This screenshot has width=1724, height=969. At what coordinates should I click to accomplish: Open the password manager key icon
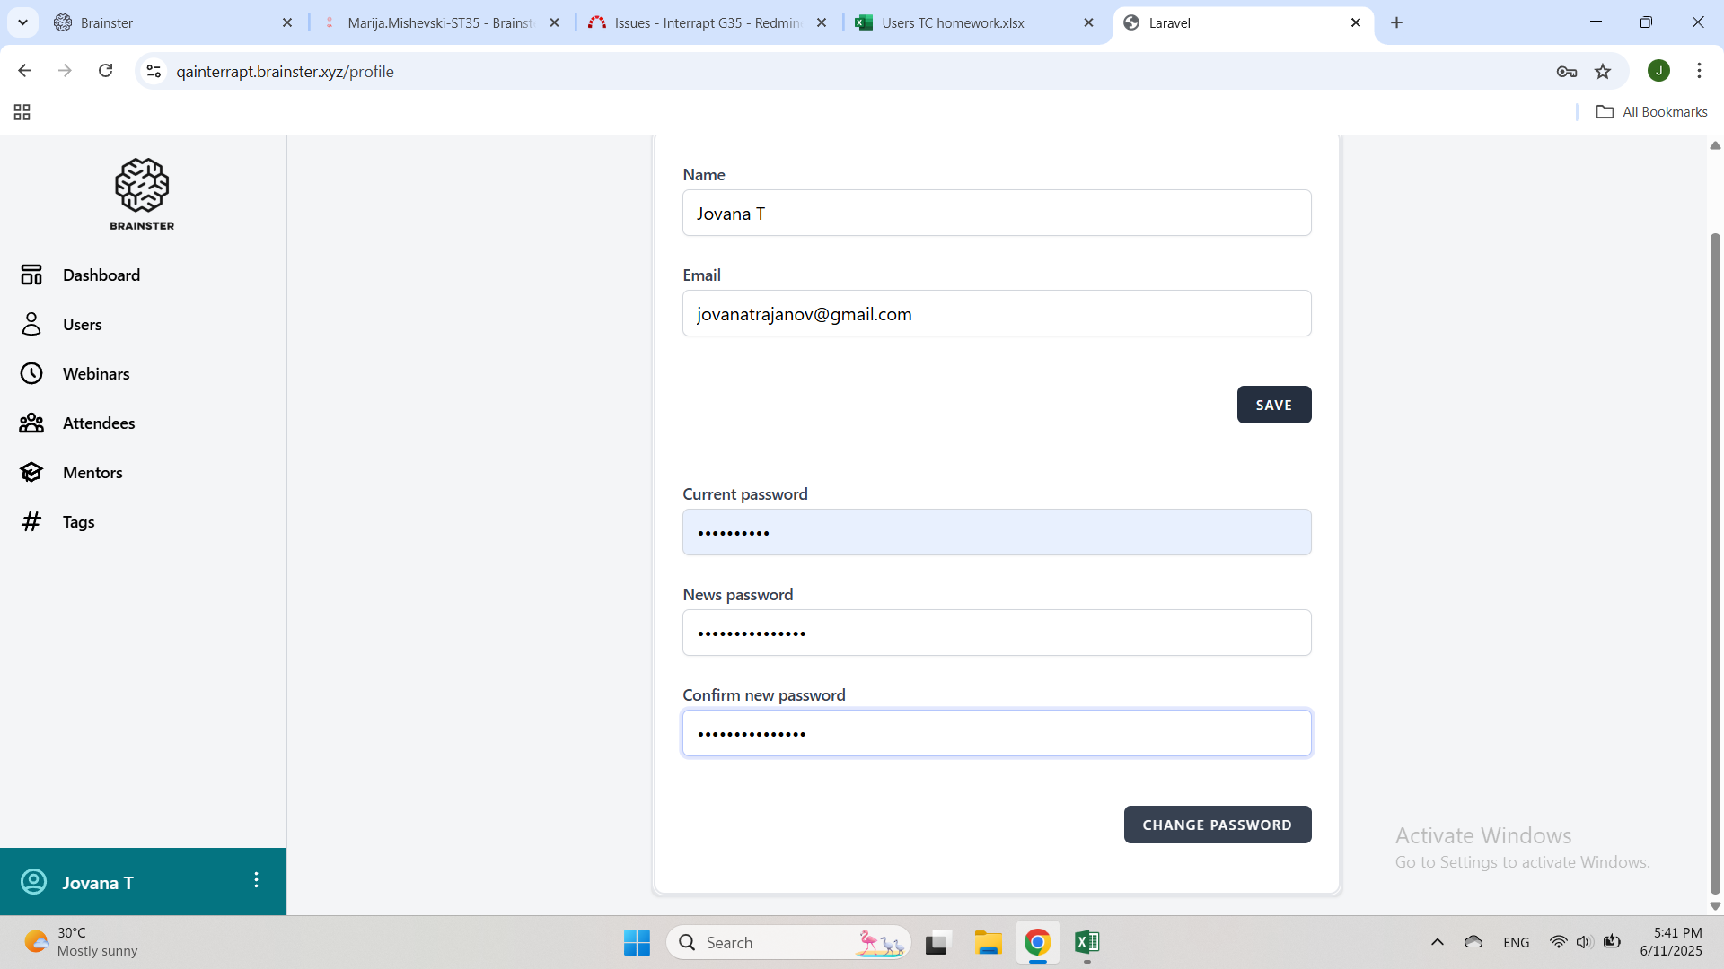1567,71
